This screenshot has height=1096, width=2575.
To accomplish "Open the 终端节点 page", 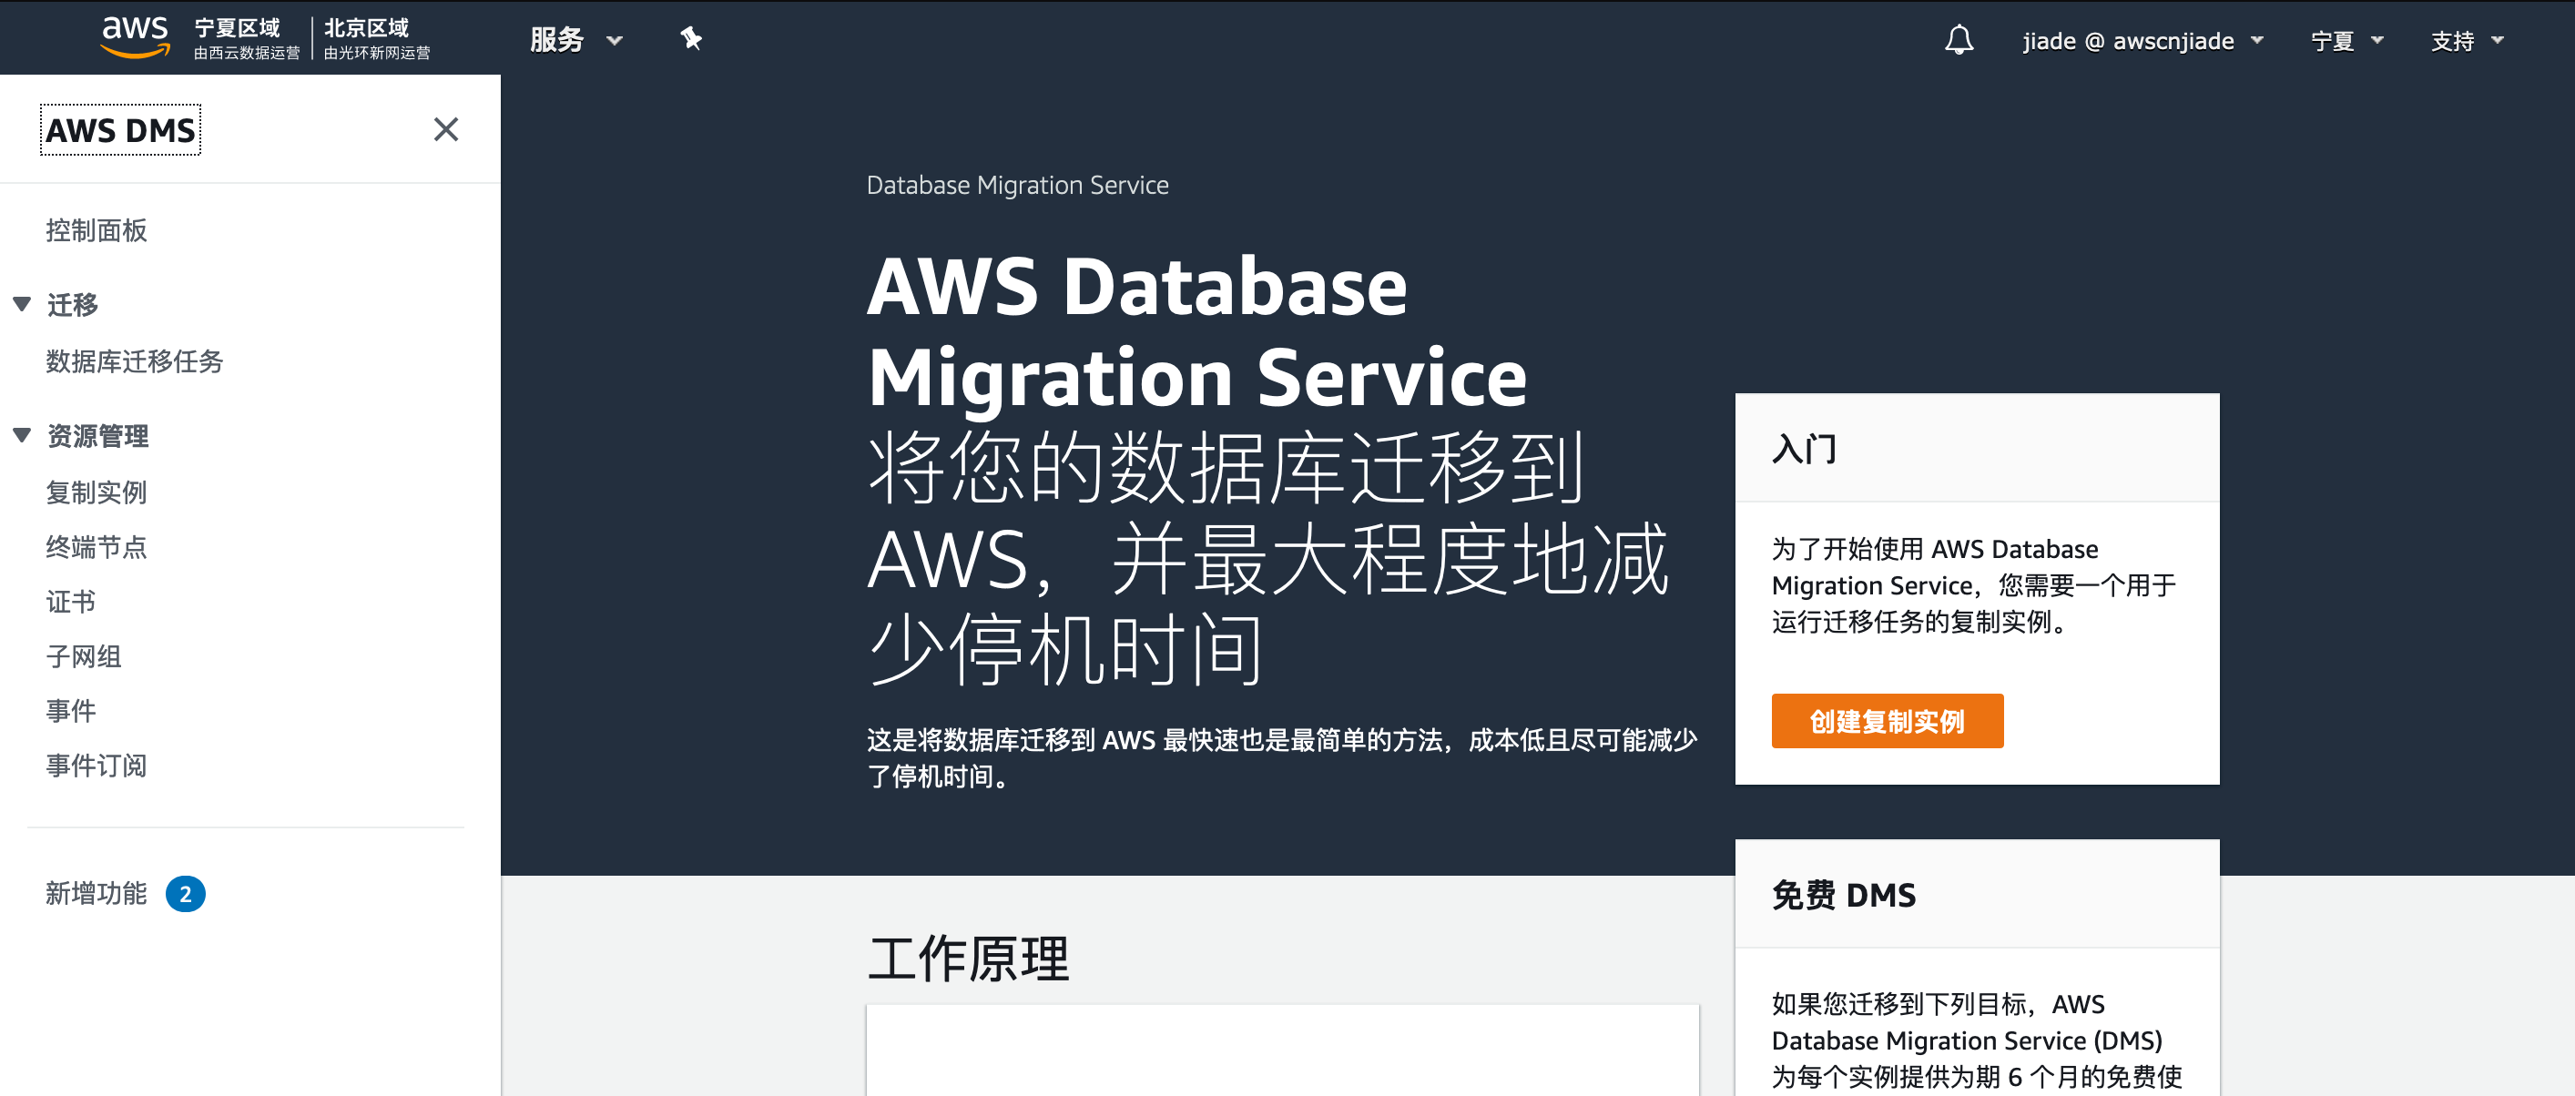I will [96, 546].
